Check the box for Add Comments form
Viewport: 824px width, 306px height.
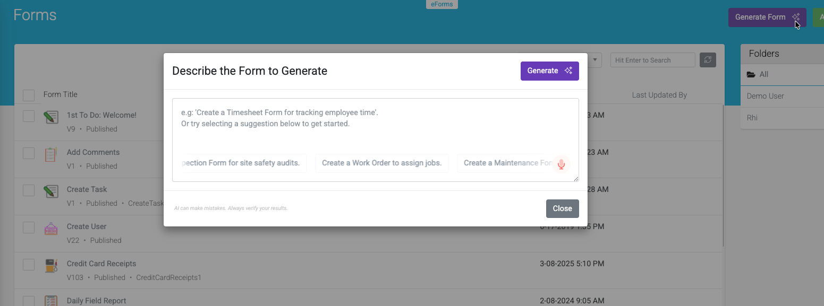(29, 153)
